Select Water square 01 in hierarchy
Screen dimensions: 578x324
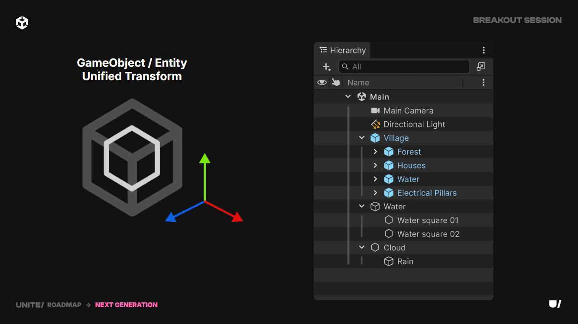click(x=428, y=220)
